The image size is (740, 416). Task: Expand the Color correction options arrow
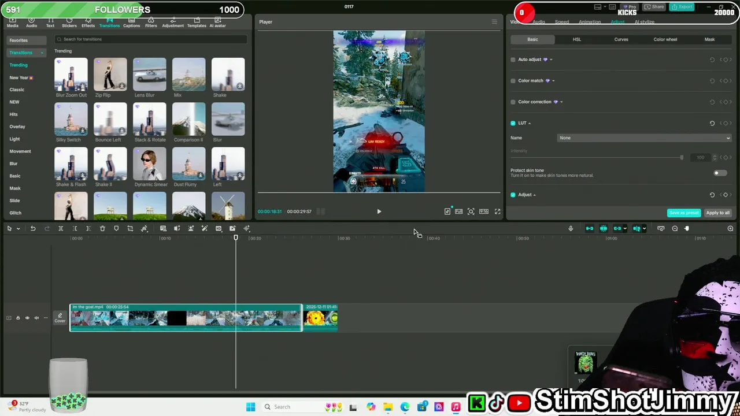tap(561, 102)
